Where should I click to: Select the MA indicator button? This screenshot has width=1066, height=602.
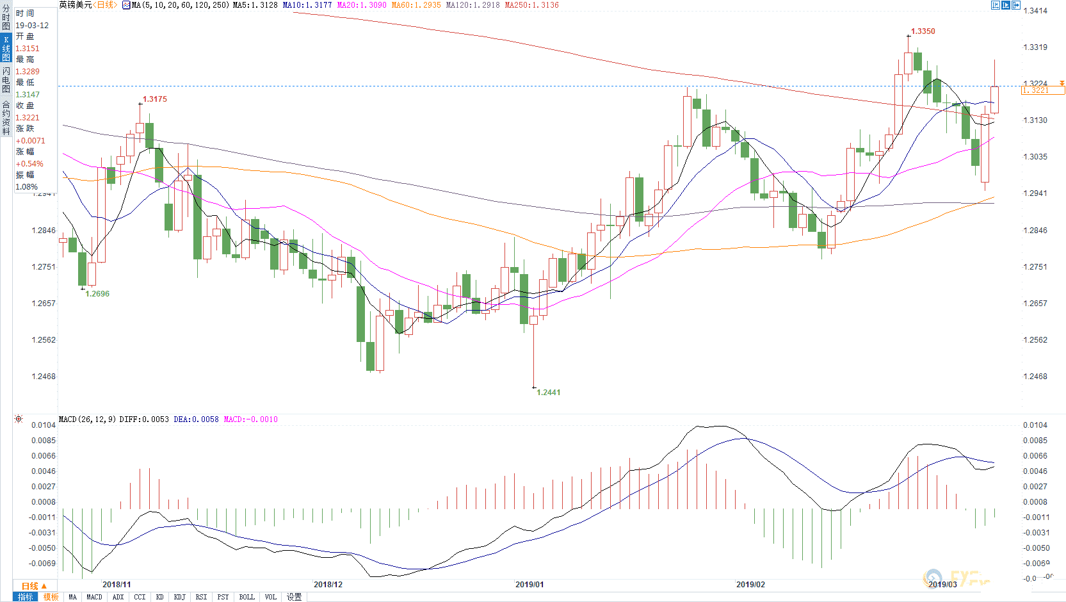pyautogui.click(x=72, y=597)
